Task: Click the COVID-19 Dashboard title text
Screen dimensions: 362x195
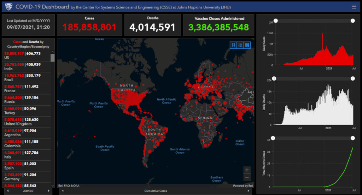Action: point(42,7)
